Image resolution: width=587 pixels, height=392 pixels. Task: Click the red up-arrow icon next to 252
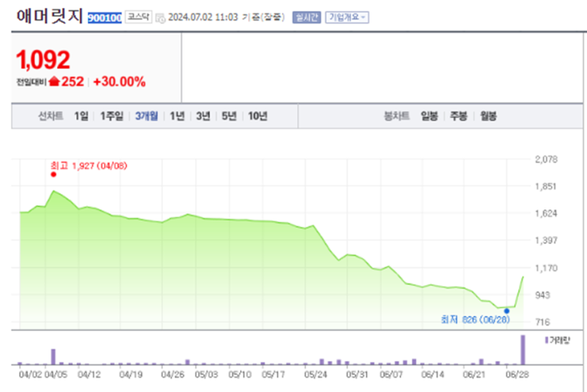(54, 81)
